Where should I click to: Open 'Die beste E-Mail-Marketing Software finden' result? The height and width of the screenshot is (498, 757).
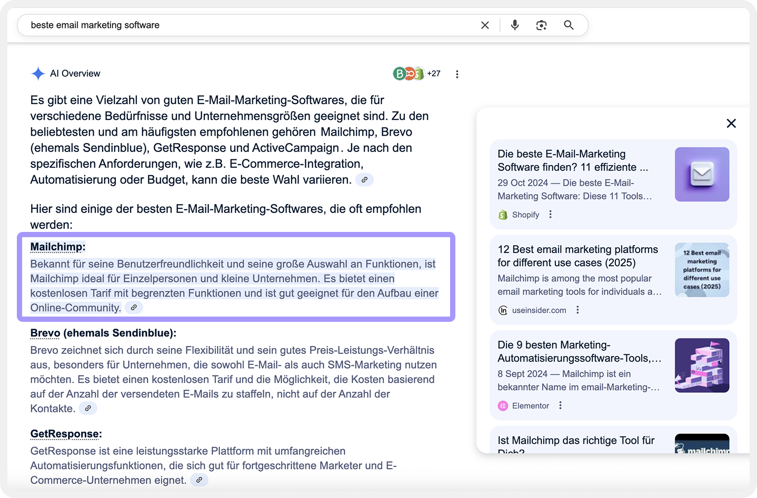click(x=573, y=160)
